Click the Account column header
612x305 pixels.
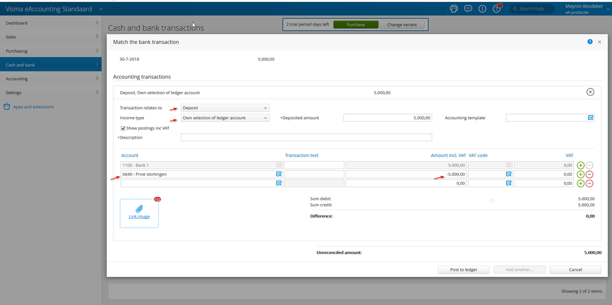coord(130,155)
